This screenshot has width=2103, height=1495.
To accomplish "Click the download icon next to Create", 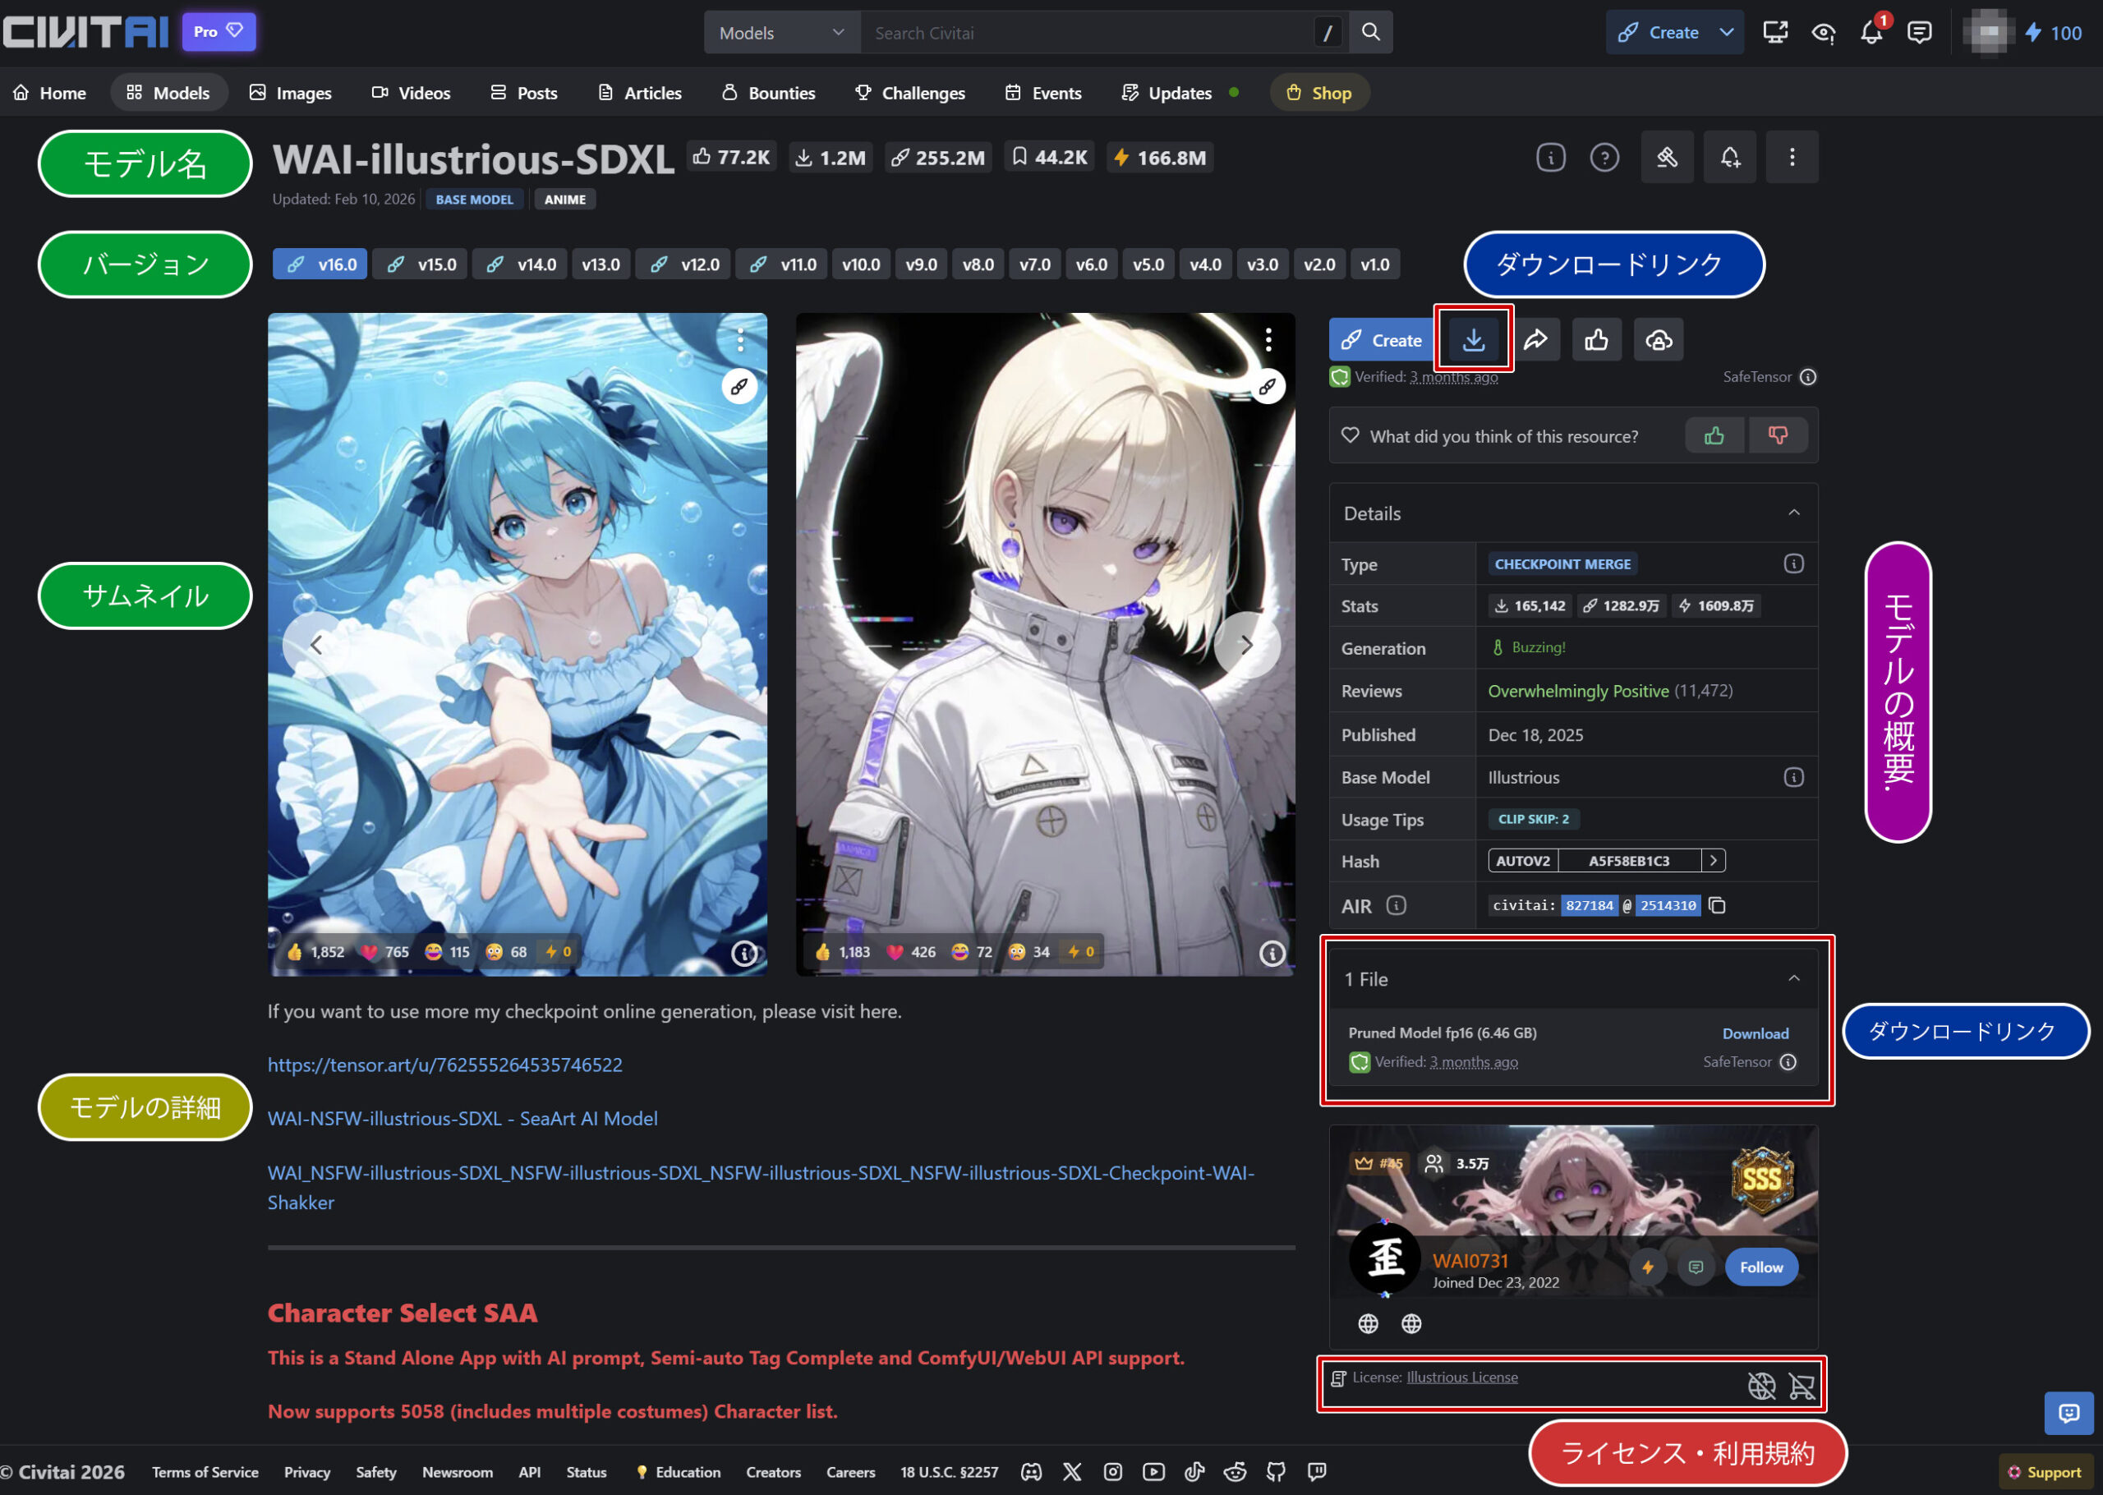I will click(x=1473, y=340).
